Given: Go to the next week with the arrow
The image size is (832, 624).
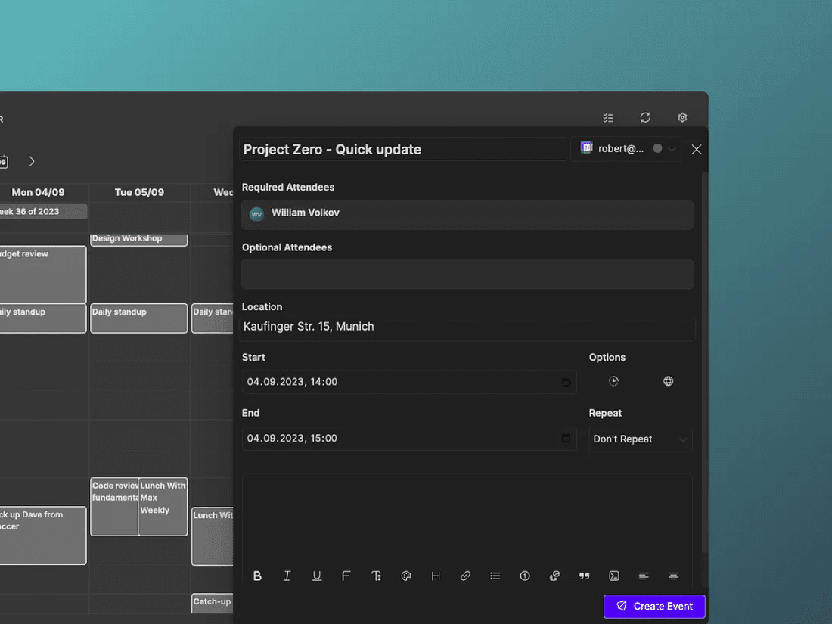Looking at the screenshot, I should (31, 161).
